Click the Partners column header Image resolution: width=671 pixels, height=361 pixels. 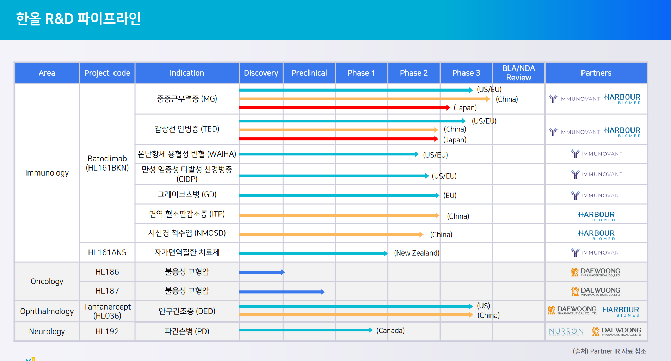[x=596, y=73]
